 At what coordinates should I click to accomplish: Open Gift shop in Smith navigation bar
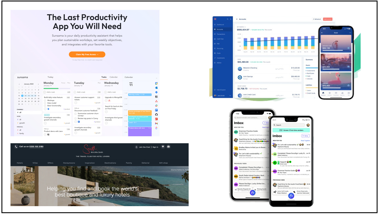pos(164,163)
